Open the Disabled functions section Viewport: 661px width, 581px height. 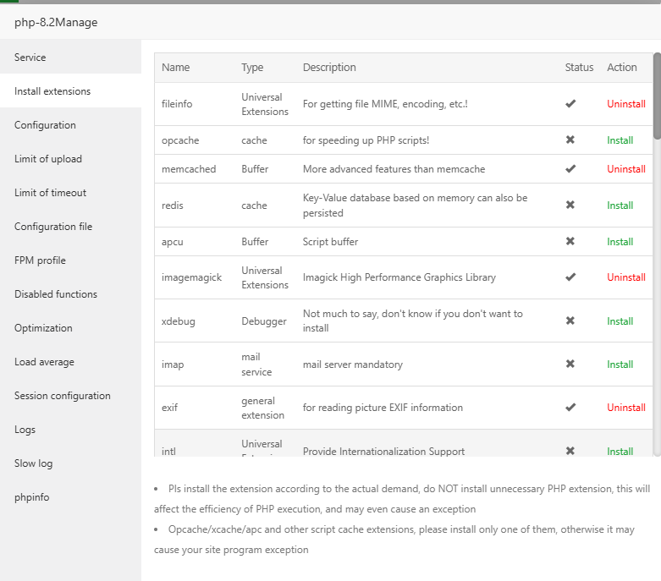tap(56, 294)
